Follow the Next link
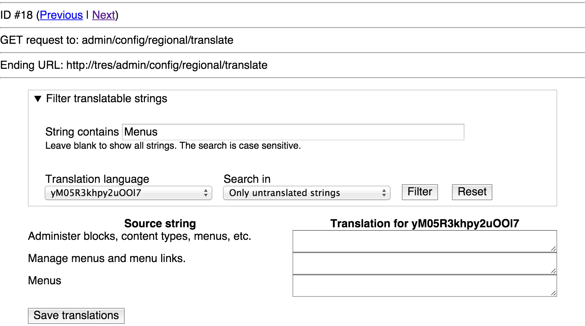Viewport: 585px width, 326px height. pos(103,15)
